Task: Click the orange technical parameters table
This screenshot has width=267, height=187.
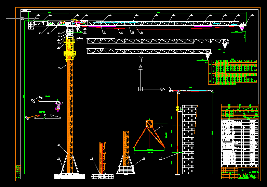Action: point(240,112)
